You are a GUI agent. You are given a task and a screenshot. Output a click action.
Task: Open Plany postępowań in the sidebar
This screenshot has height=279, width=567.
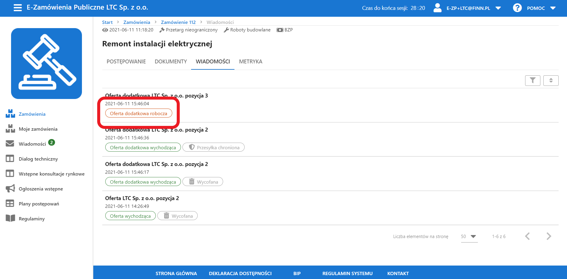point(39,204)
